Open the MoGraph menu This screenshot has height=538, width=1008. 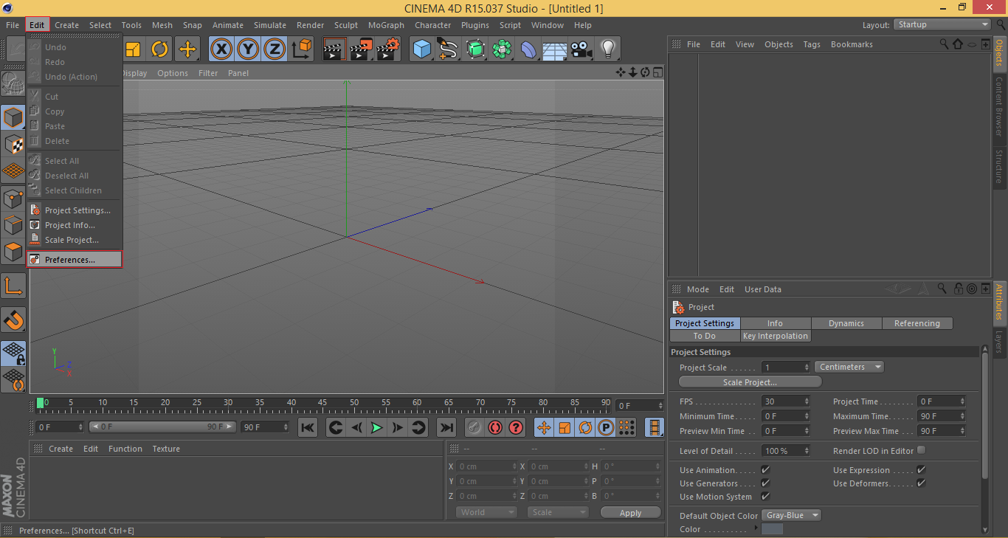pos(386,25)
